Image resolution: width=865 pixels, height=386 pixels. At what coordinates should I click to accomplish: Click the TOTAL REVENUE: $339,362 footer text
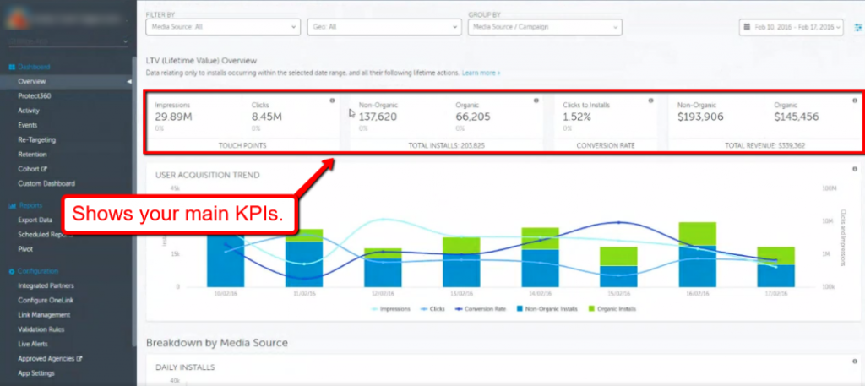766,146
